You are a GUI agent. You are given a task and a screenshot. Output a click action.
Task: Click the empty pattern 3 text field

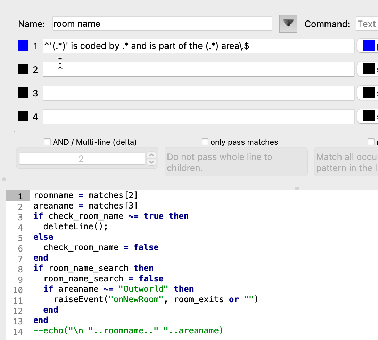tap(198, 93)
